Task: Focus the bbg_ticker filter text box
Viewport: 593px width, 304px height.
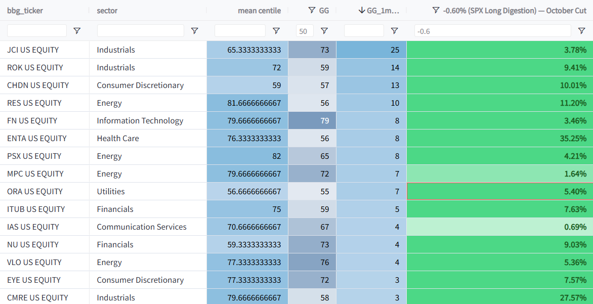Action: tap(37, 31)
